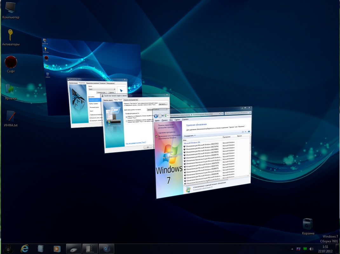Open the address bar history dropdown arrow
This screenshot has height=254, width=340.
pyautogui.click(x=220, y=114)
